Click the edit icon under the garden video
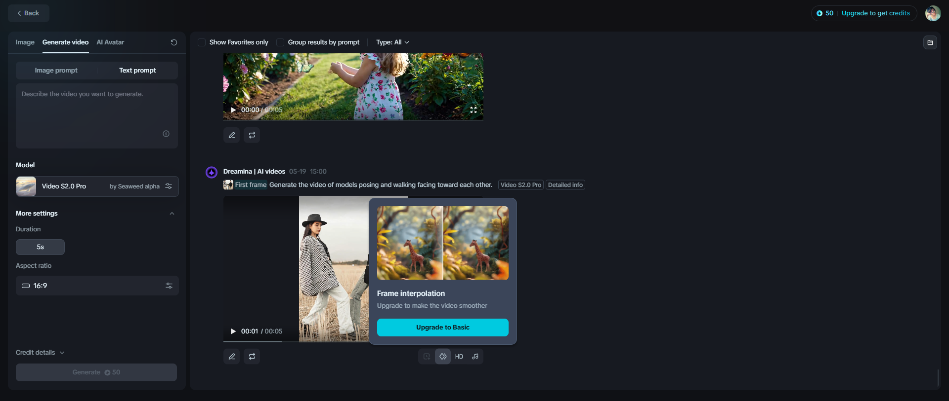The width and height of the screenshot is (949, 401). (232, 135)
